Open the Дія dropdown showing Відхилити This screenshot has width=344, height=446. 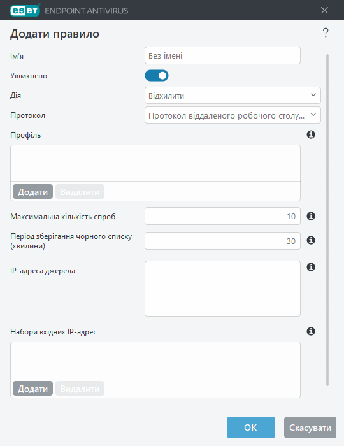click(x=233, y=96)
